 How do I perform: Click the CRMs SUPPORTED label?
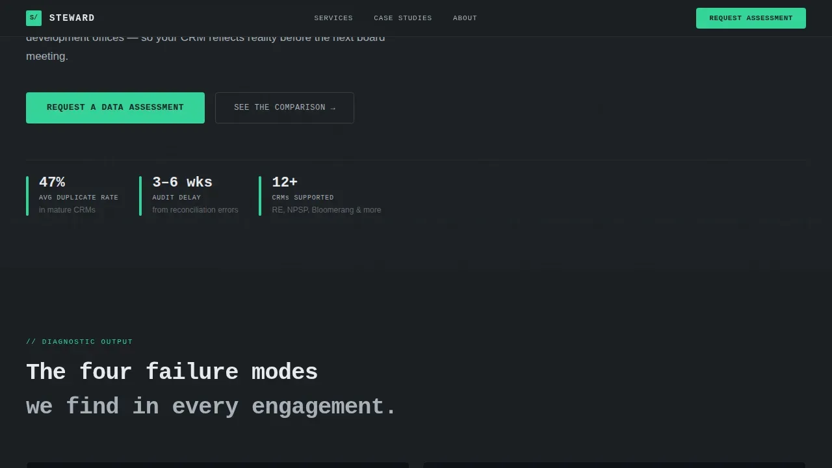pyautogui.click(x=303, y=198)
